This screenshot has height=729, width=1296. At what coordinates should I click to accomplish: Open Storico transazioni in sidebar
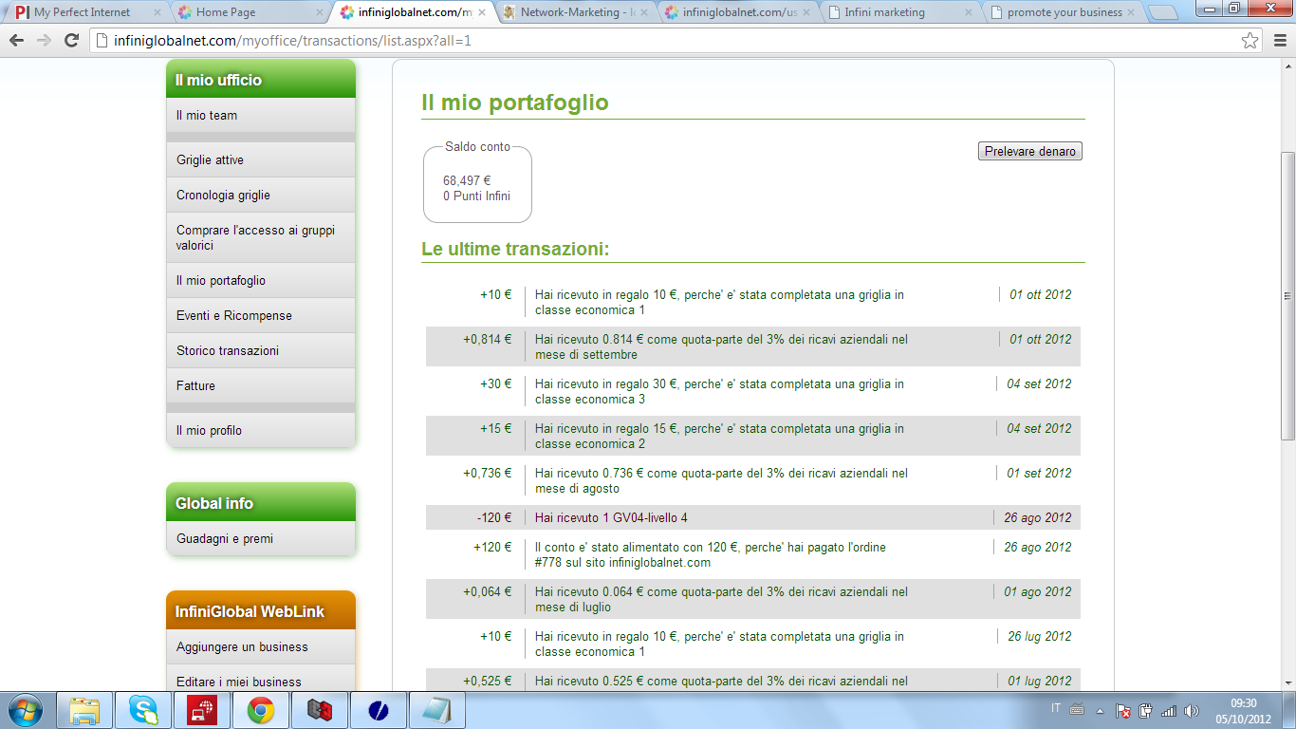click(x=228, y=350)
